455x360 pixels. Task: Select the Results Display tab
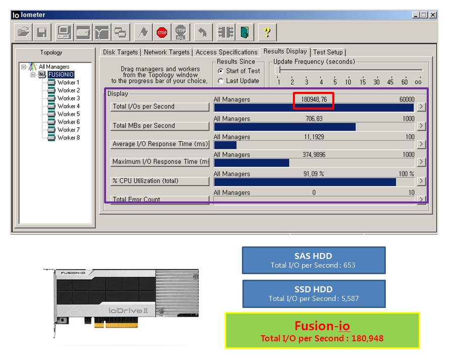click(285, 52)
